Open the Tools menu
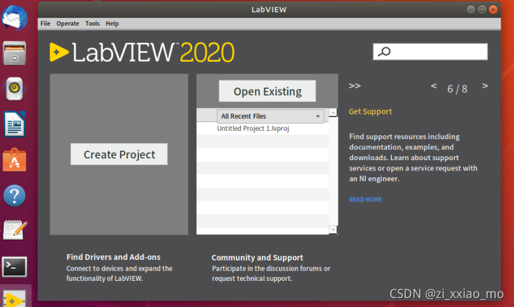Image resolution: width=514 pixels, height=307 pixels. click(x=92, y=24)
